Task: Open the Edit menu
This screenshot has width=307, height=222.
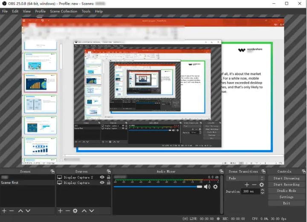Action: pos(15,12)
